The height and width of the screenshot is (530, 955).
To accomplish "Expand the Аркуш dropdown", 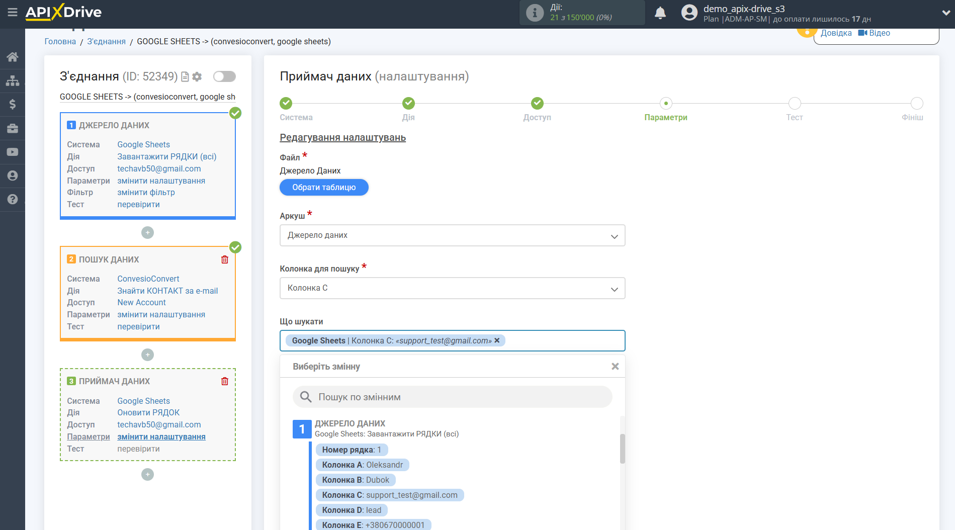I will point(452,235).
